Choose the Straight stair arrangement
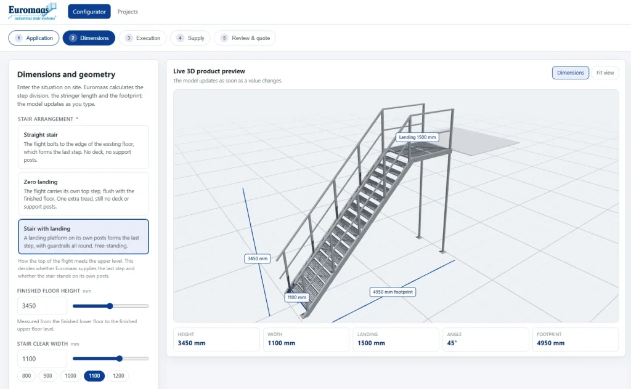This screenshot has width=631, height=389. [x=83, y=146]
